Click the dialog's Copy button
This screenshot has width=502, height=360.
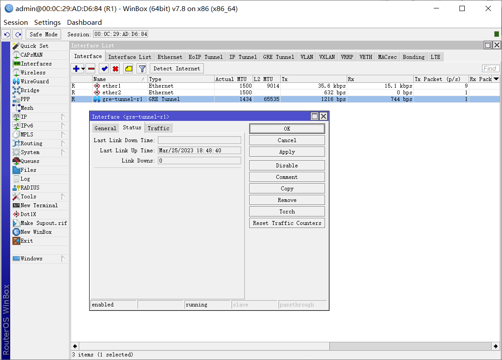[287, 189]
